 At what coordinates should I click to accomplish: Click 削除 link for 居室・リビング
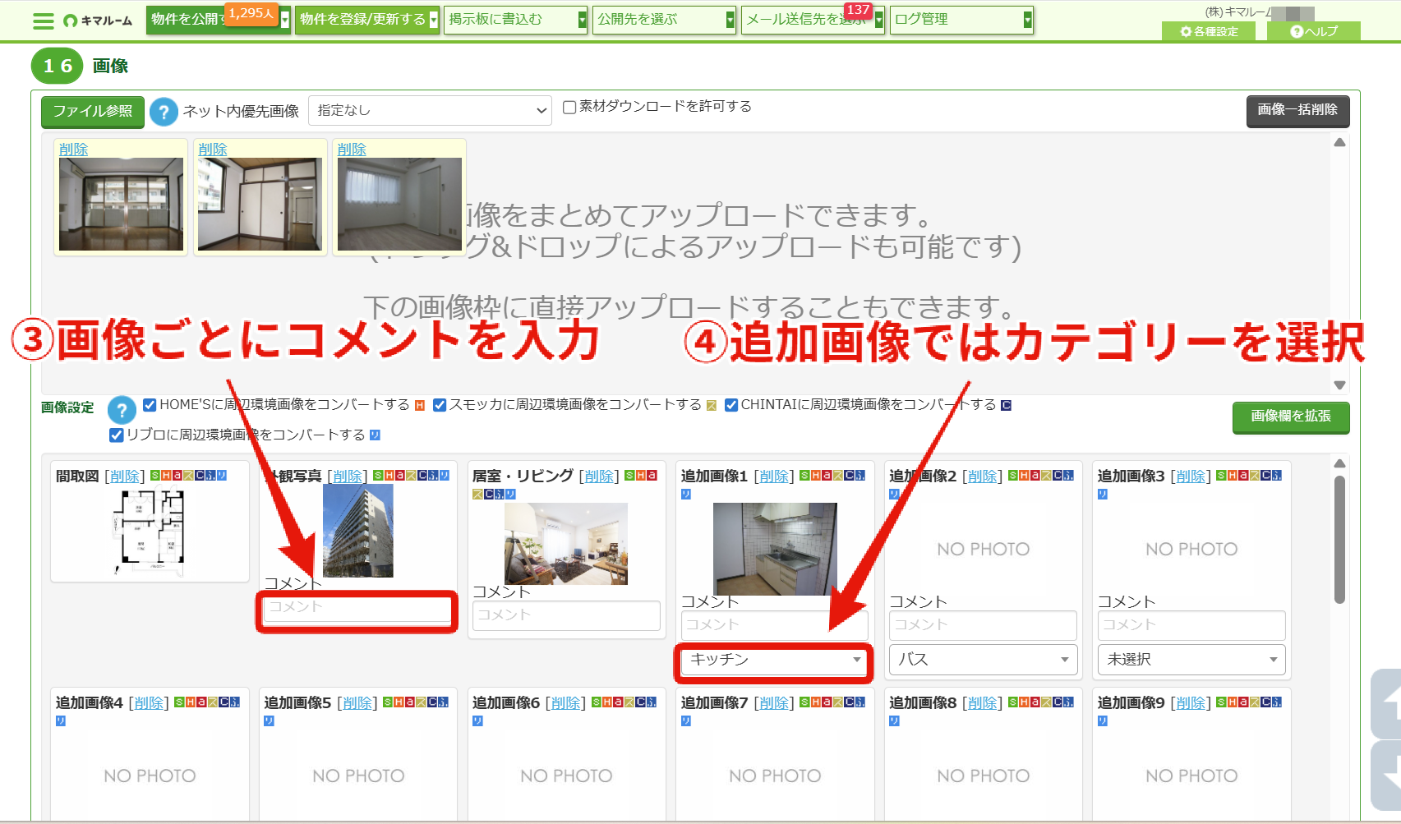[x=599, y=476]
